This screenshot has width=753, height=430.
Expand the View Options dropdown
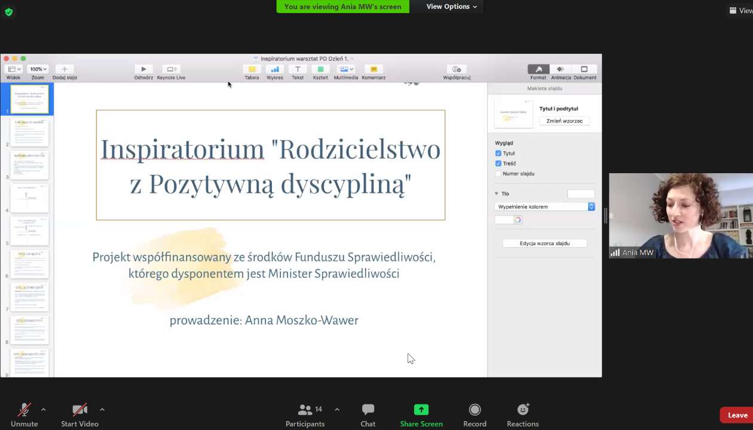(451, 7)
